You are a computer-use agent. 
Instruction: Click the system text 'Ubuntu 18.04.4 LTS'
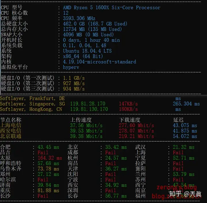pyautogui.click(x=87, y=51)
